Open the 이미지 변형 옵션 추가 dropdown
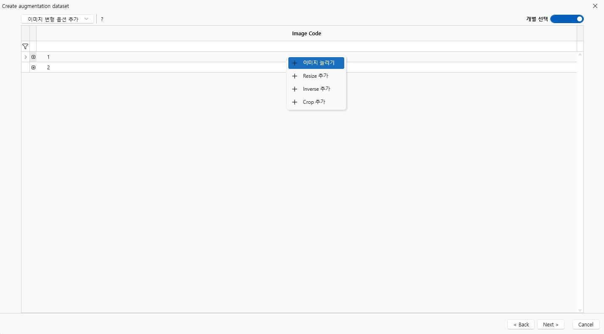 pos(58,19)
